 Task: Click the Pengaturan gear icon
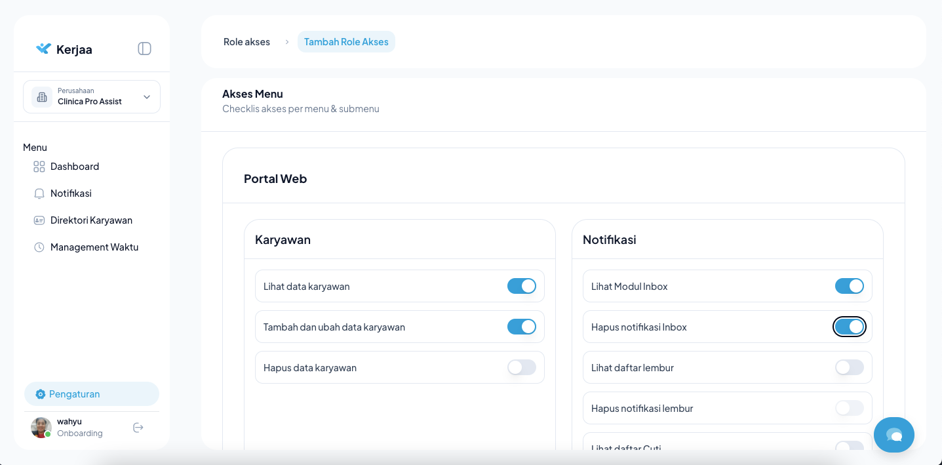pyautogui.click(x=41, y=394)
